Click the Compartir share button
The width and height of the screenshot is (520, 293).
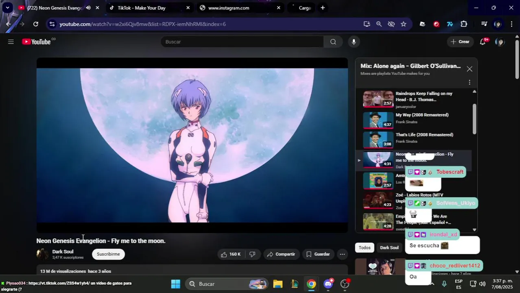[x=281, y=254]
